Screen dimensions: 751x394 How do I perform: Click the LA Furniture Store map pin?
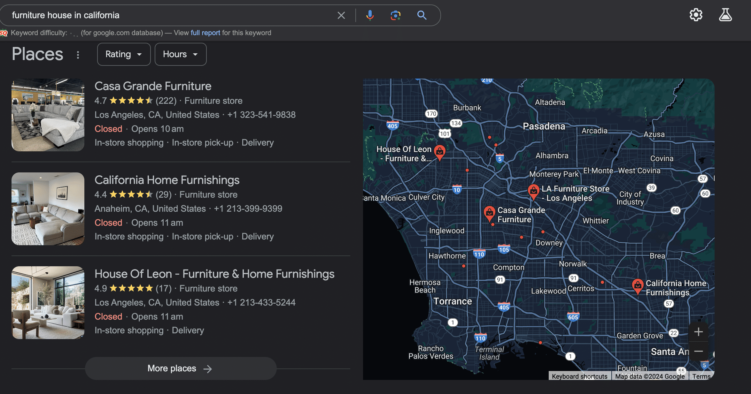[533, 192]
